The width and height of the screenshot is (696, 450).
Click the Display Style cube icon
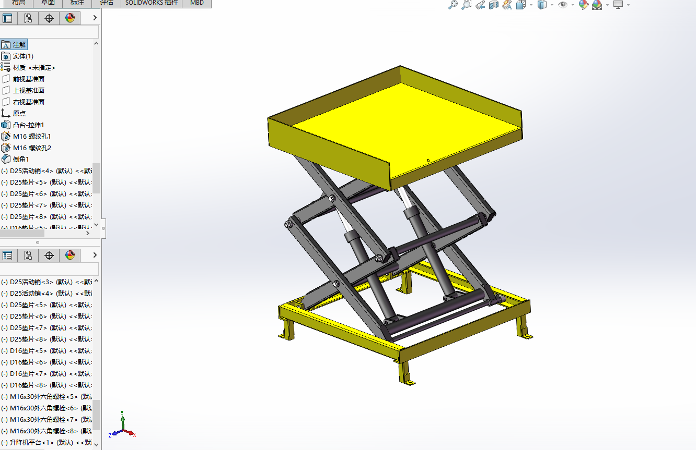542,5
